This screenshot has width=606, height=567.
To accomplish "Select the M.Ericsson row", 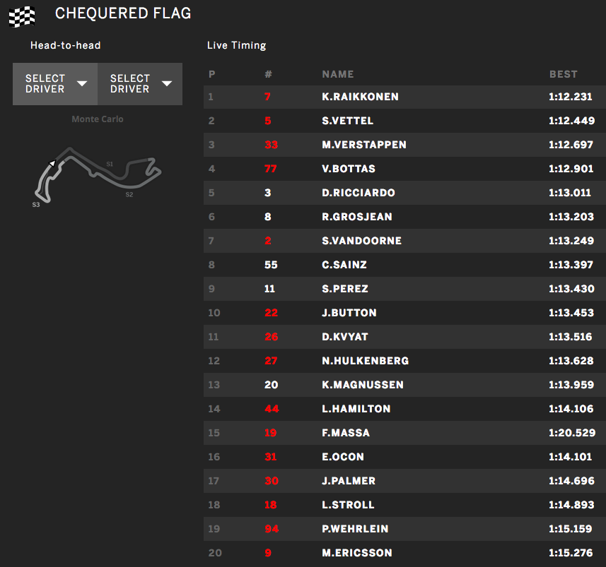I will click(x=404, y=553).
